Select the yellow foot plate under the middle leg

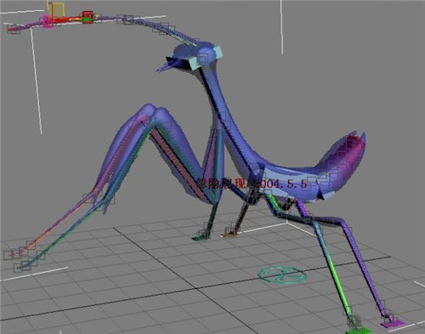(230, 234)
